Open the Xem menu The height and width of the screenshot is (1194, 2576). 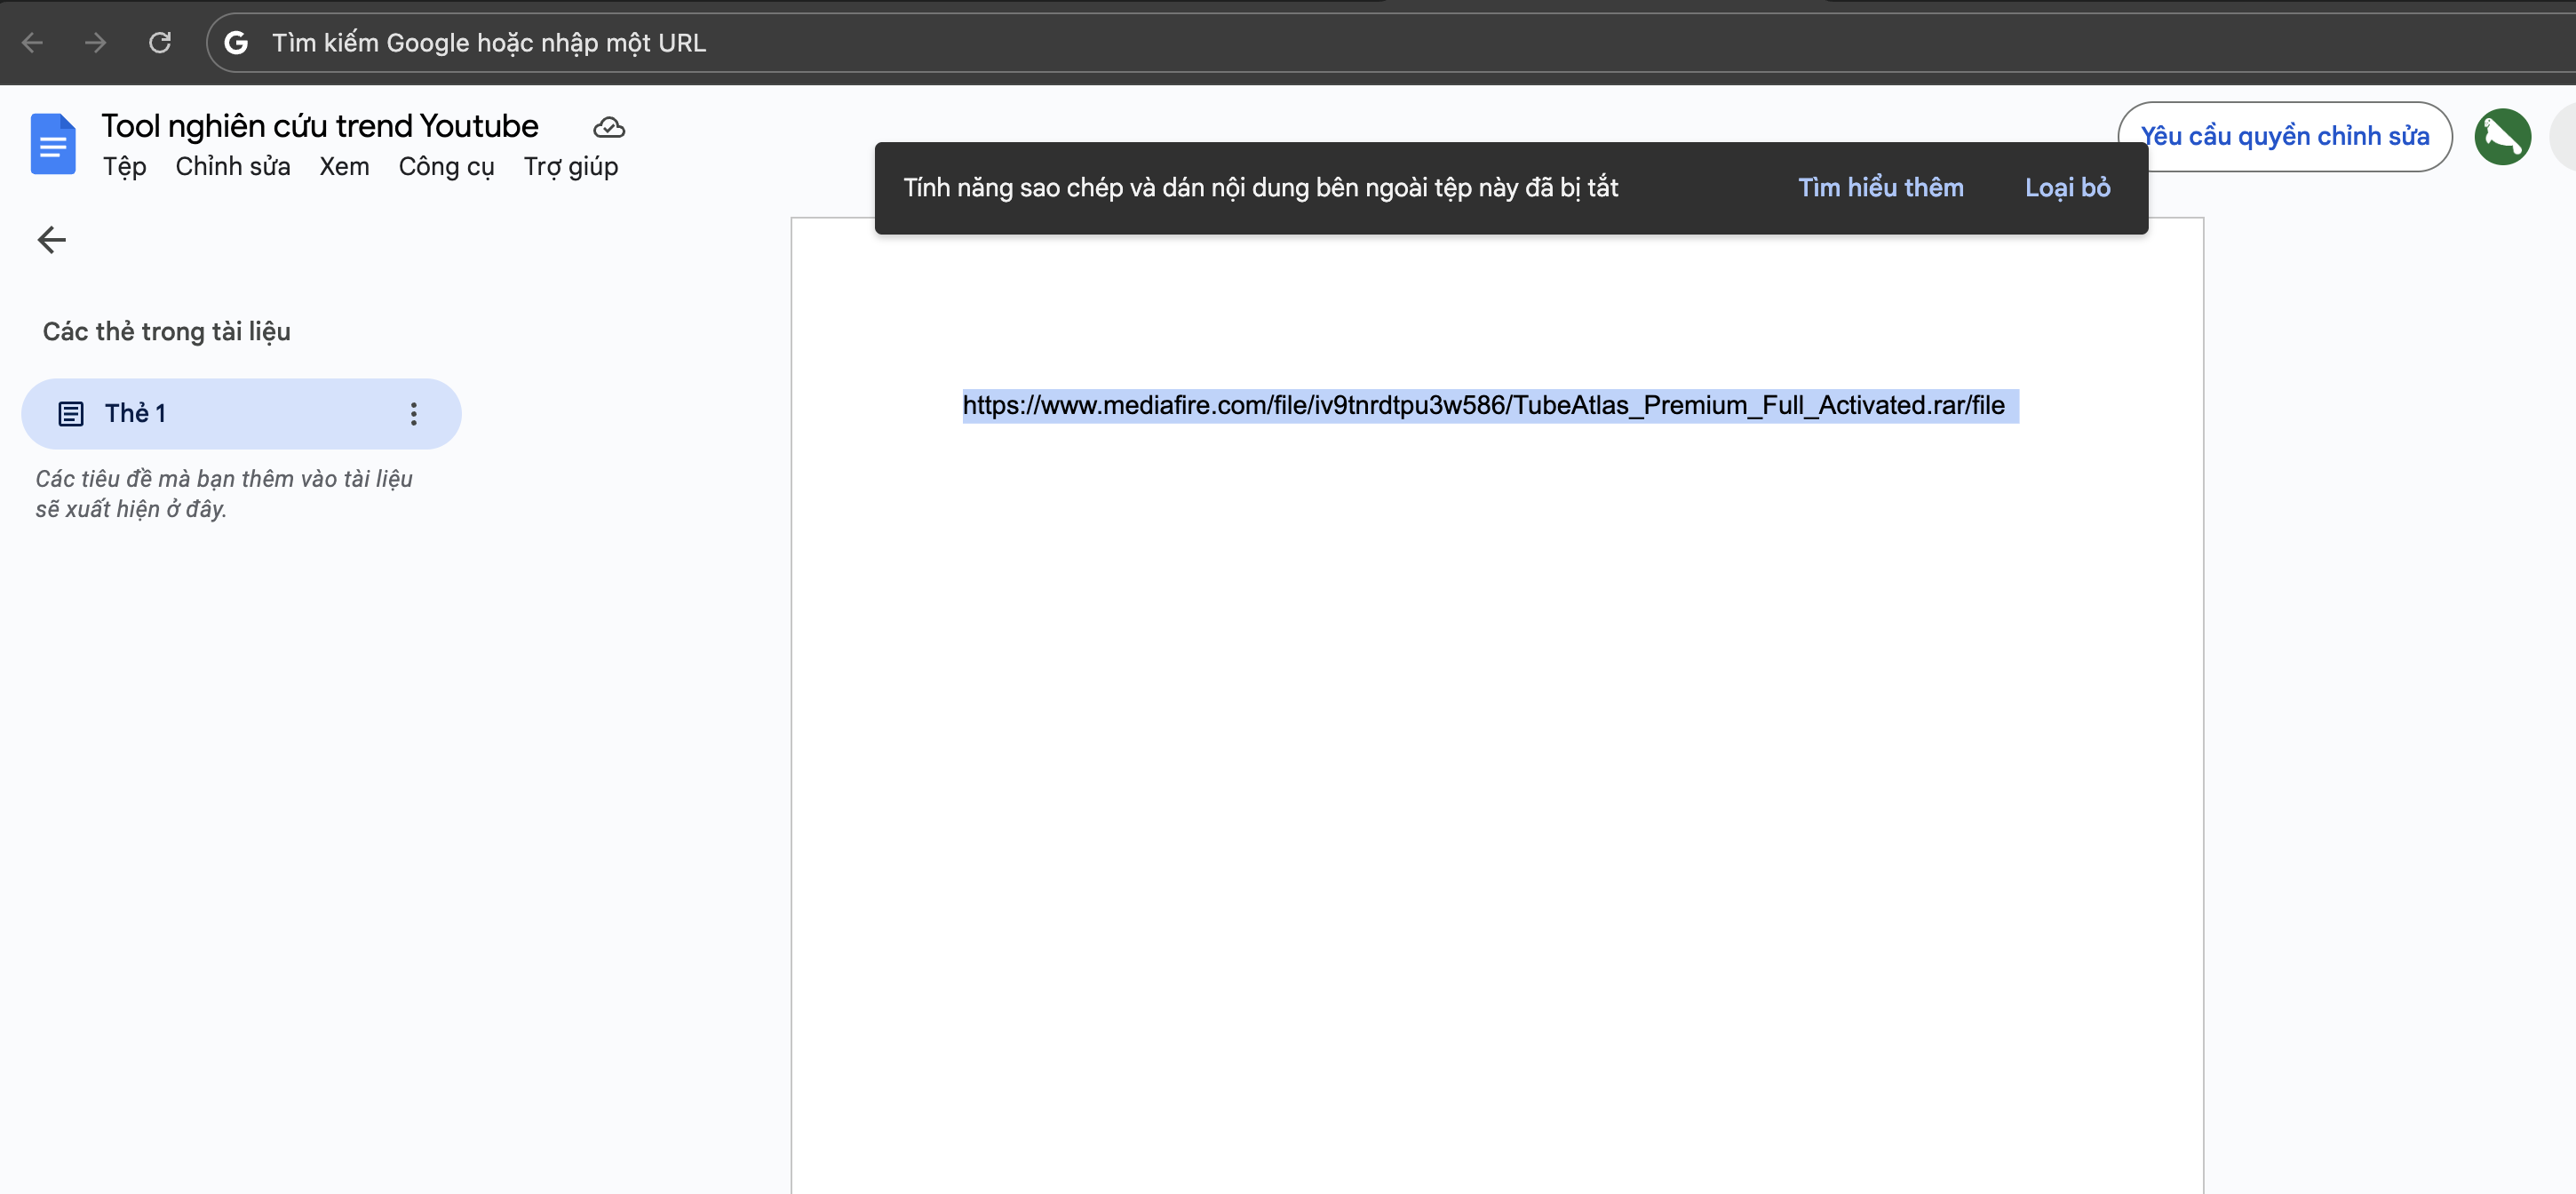[x=344, y=167]
